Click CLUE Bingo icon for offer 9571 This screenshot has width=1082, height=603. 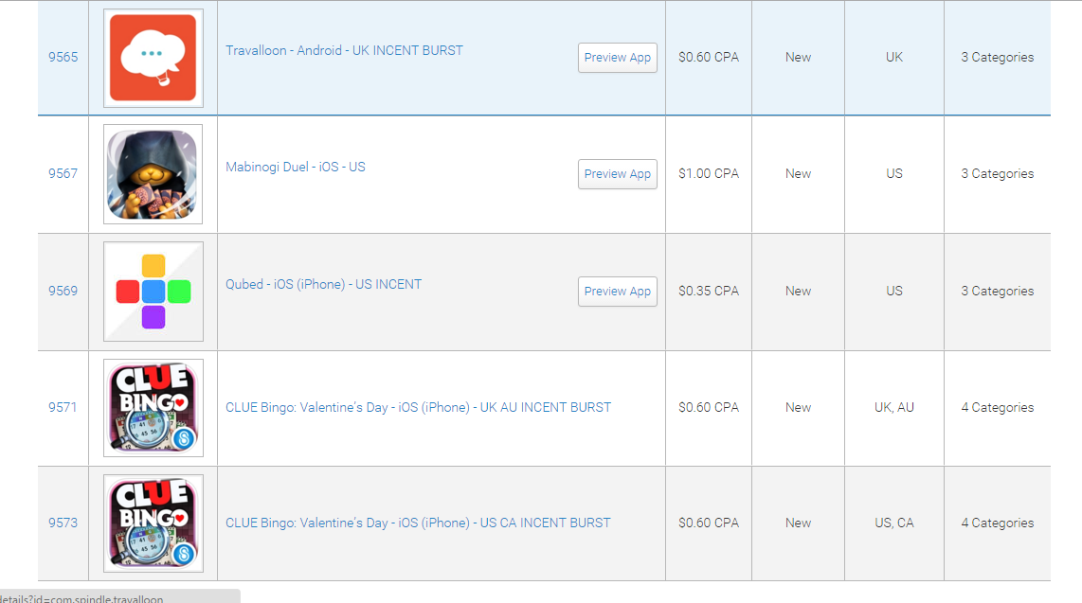pos(153,408)
